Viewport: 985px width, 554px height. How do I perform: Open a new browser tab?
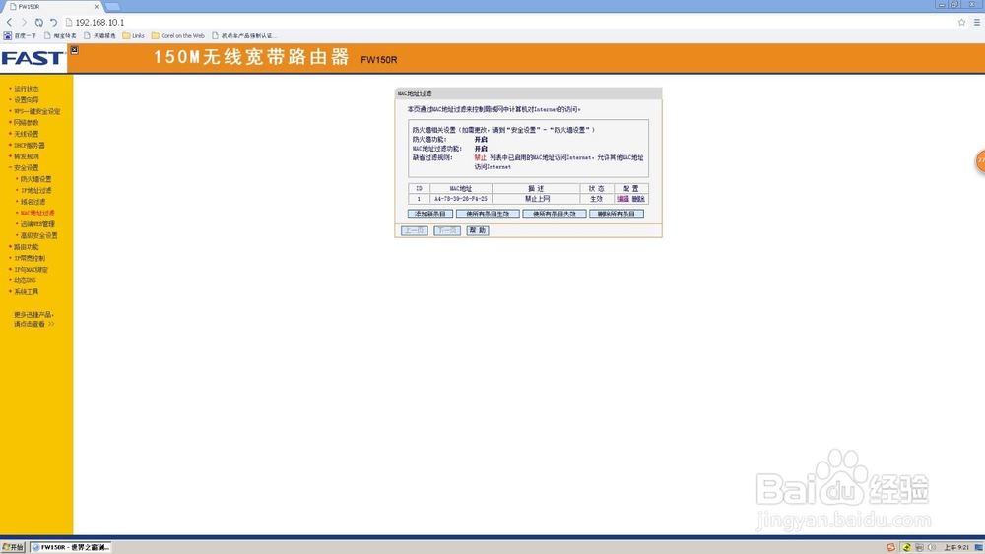tap(113, 6)
